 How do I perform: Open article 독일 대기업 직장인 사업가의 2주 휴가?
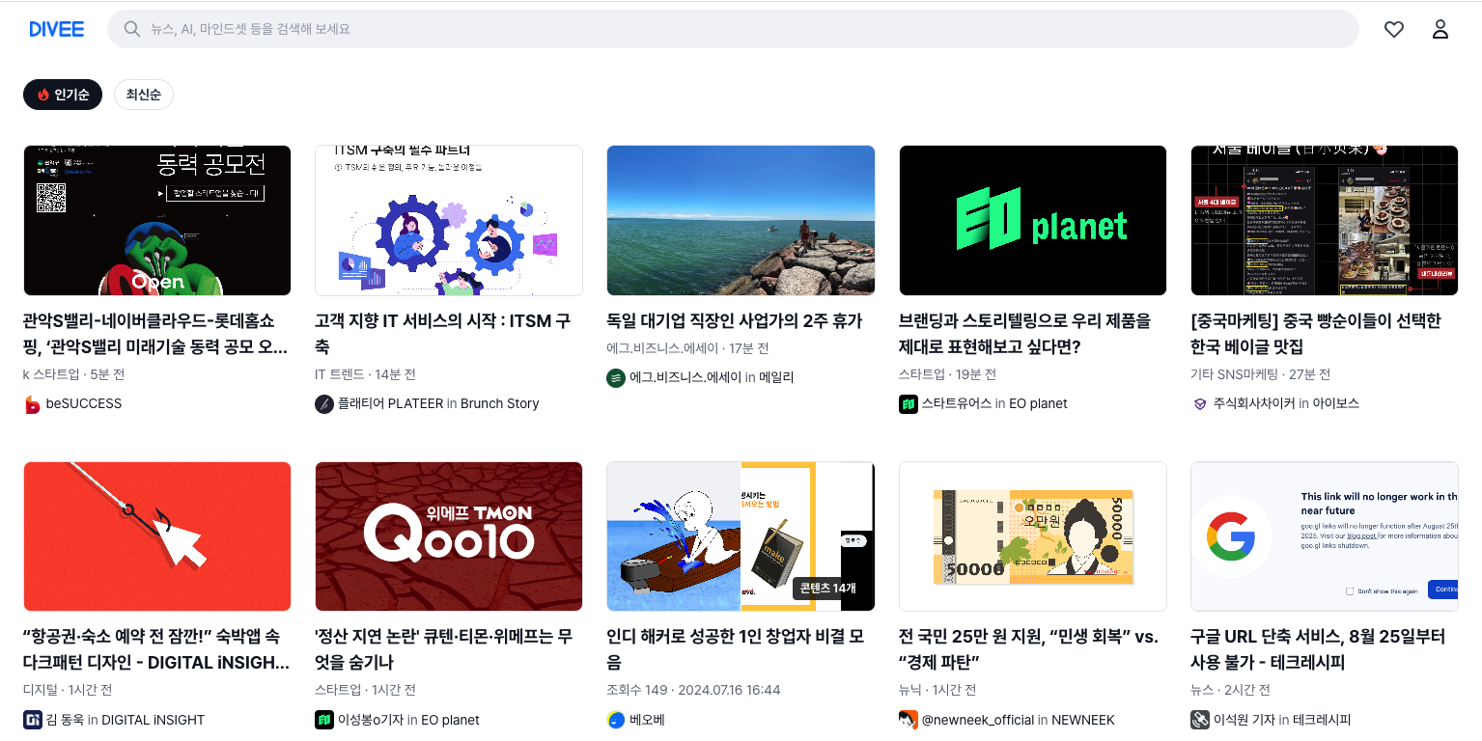(734, 321)
